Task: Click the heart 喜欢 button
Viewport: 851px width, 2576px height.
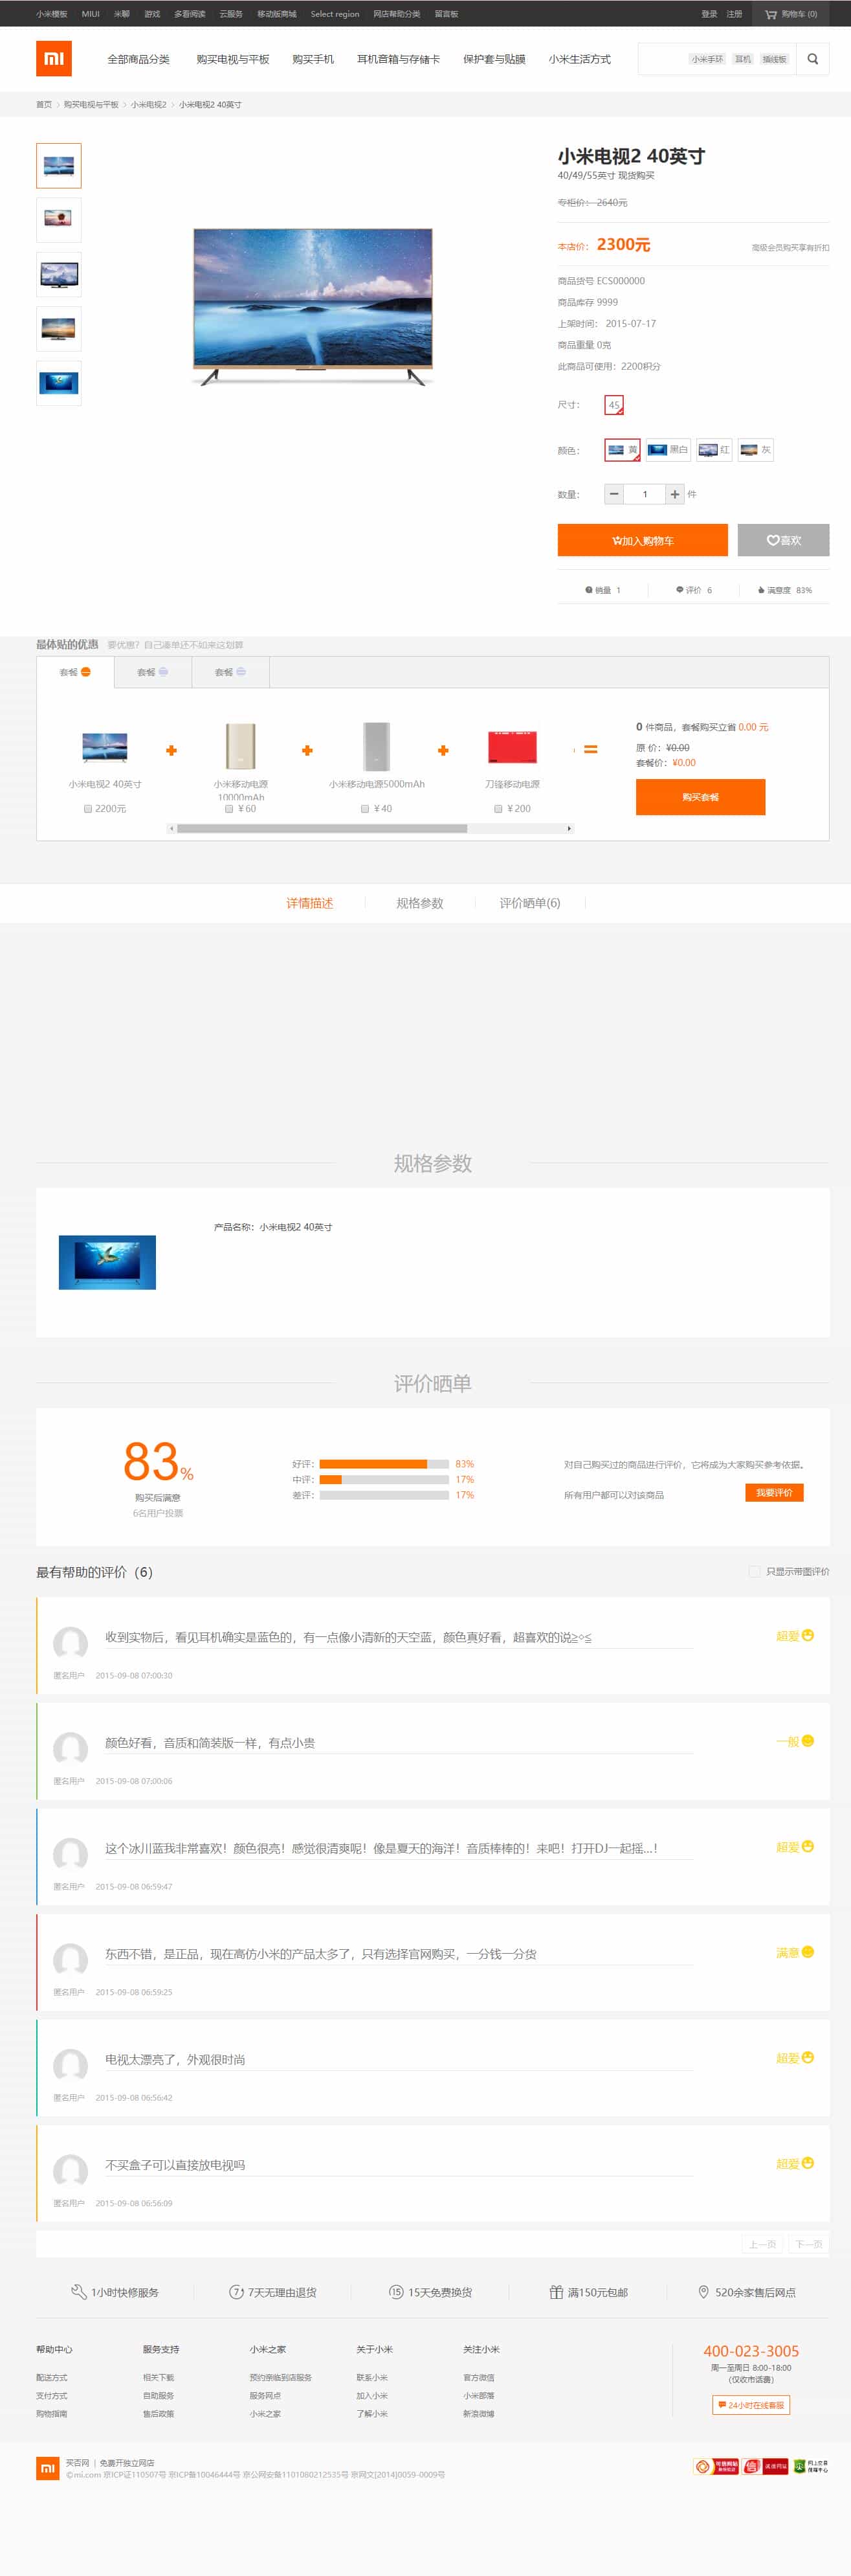Action: pos(783,540)
